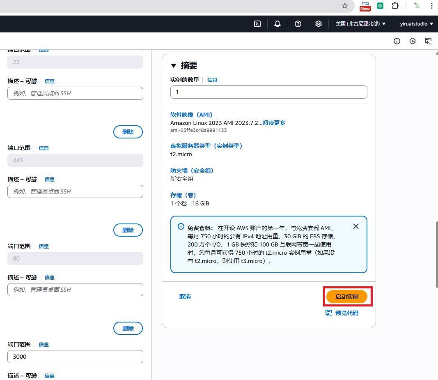Click the icon beside 预览代码

coord(329,313)
